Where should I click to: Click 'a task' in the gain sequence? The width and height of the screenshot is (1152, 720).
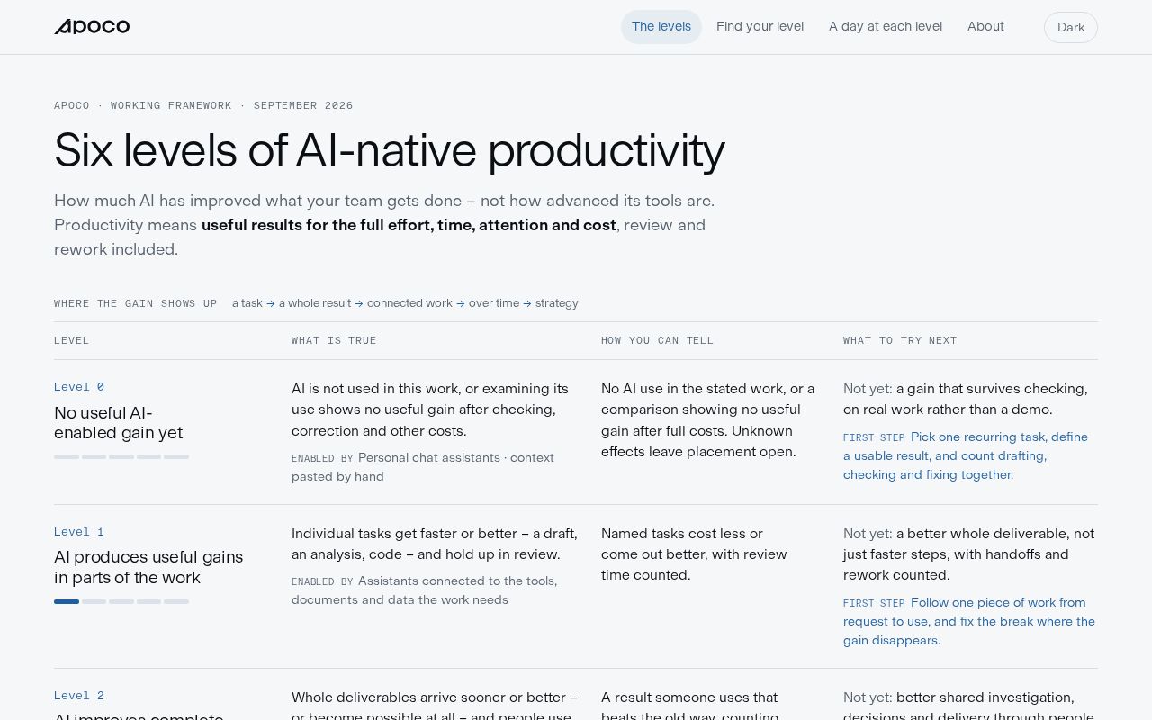(247, 303)
